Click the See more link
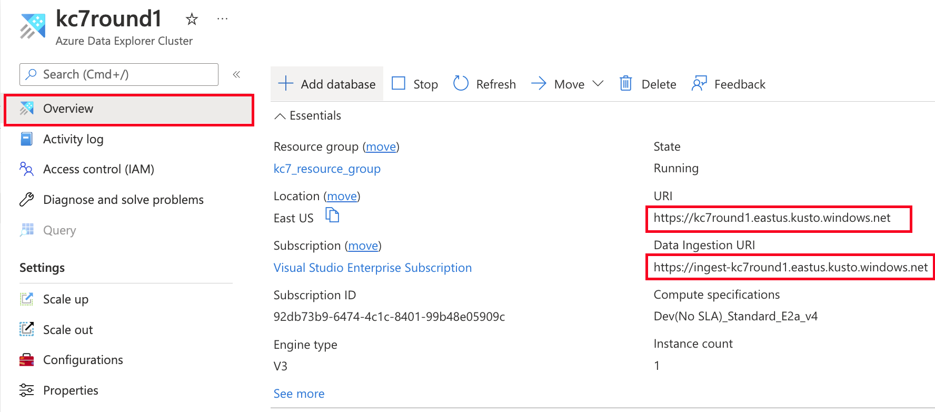 (299, 394)
